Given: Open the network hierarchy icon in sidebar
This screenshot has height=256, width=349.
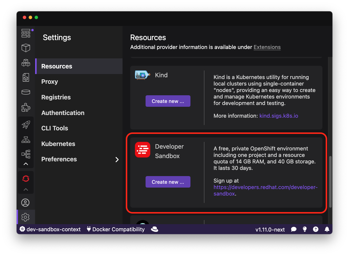Looking at the screenshot, I should pos(26,140).
